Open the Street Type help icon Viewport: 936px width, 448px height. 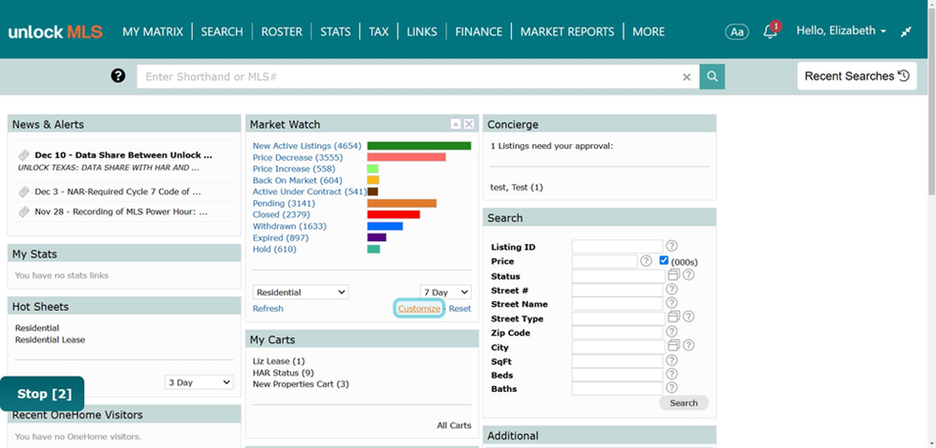[689, 316]
